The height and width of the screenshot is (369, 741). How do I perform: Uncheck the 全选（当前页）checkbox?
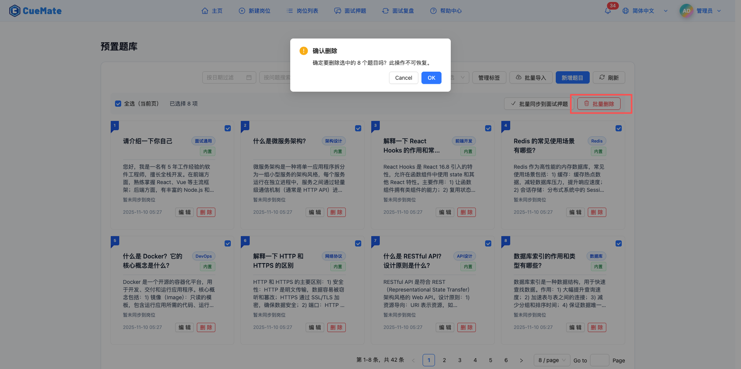coord(118,104)
